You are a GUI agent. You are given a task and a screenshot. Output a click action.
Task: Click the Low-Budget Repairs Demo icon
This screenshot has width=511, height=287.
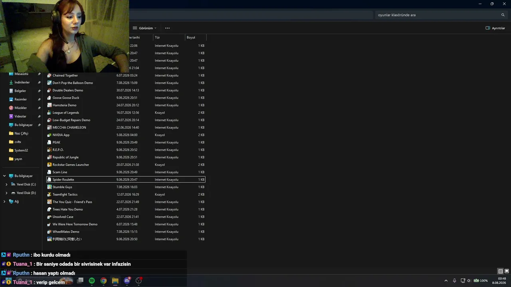pyautogui.click(x=50, y=120)
